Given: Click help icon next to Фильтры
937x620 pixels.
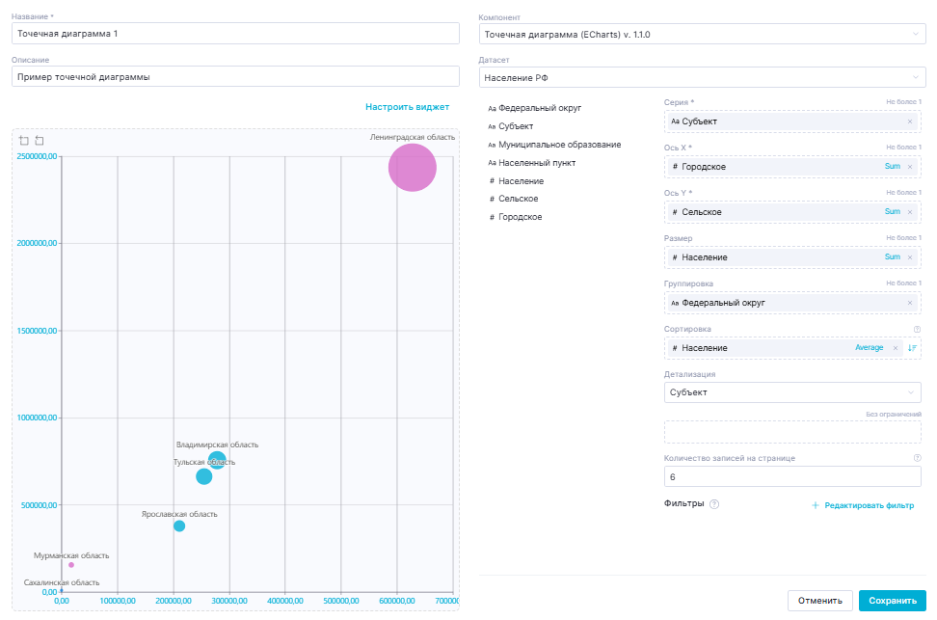Looking at the screenshot, I should tap(714, 504).
